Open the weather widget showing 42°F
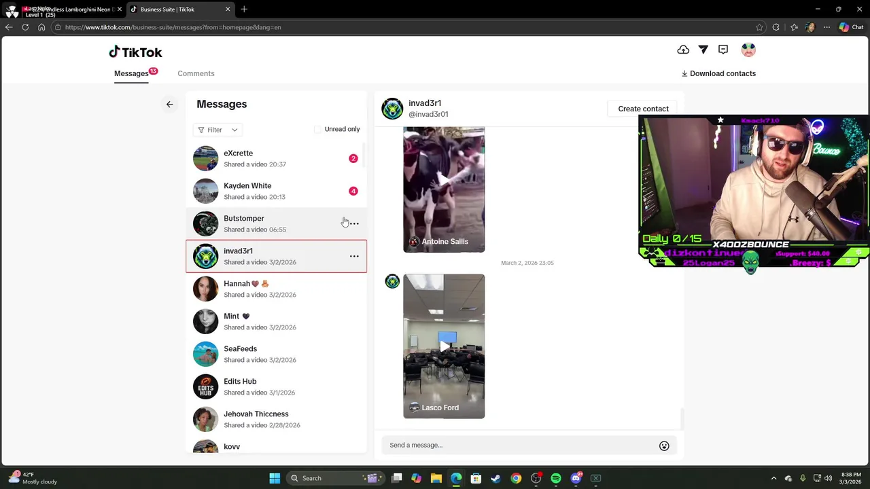Screen dimensions: 870x489 pyautogui.click(x=33, y=478)
